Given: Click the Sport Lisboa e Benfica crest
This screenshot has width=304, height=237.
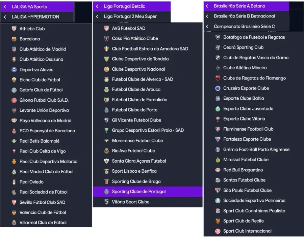Looking at the screenshot, I should coord(106,171).
